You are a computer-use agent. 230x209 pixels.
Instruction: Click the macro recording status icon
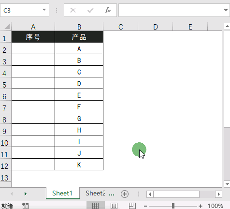[25, 206]
